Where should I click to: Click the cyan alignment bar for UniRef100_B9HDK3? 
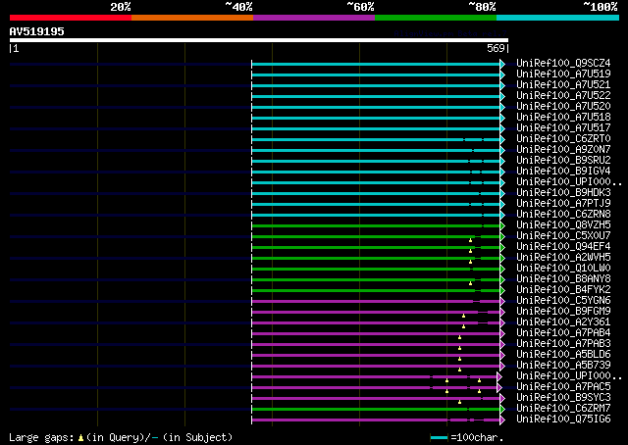coord(376,194)
